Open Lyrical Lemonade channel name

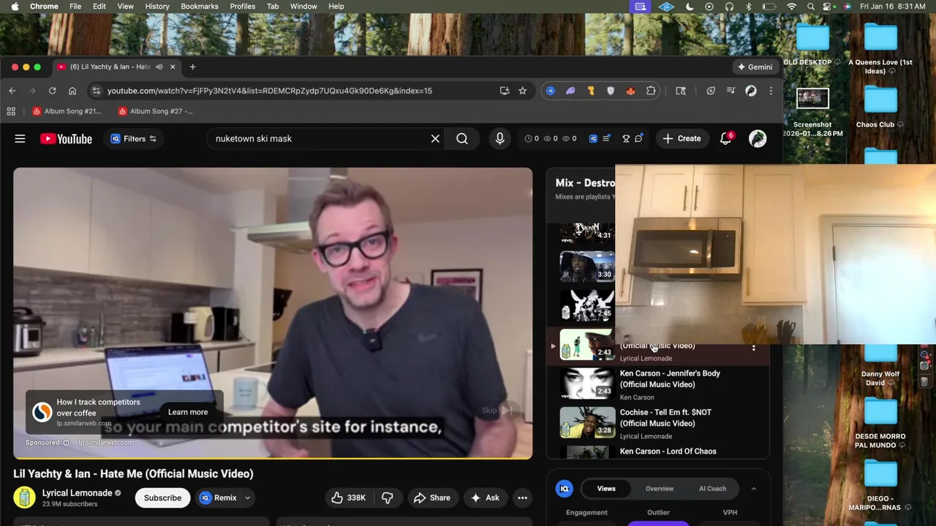(77, 492)
